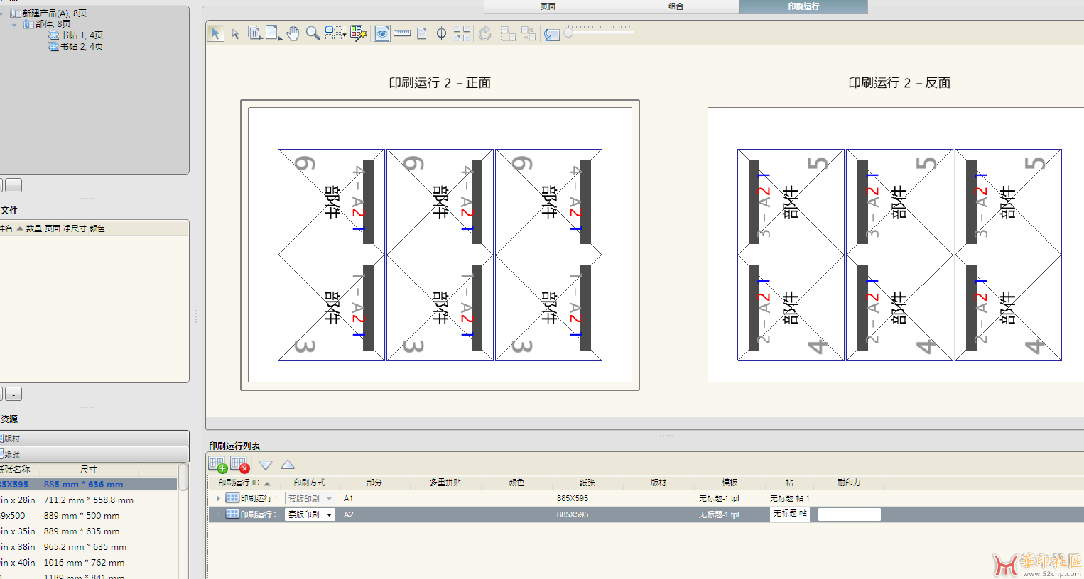Image resolution: width=1084 pixels, height=579 pixels.
Task: Open the layout grid selection tool
Action: click(335, 33)
